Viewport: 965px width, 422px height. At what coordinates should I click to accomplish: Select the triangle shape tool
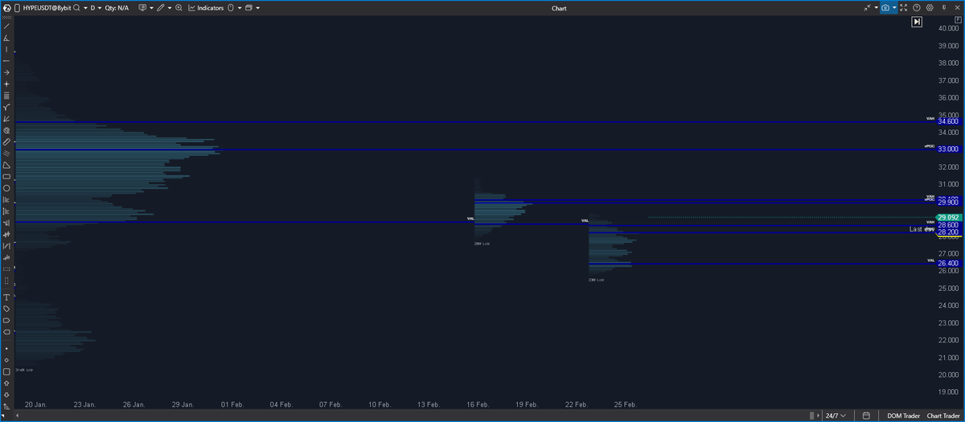pos(6,165)
